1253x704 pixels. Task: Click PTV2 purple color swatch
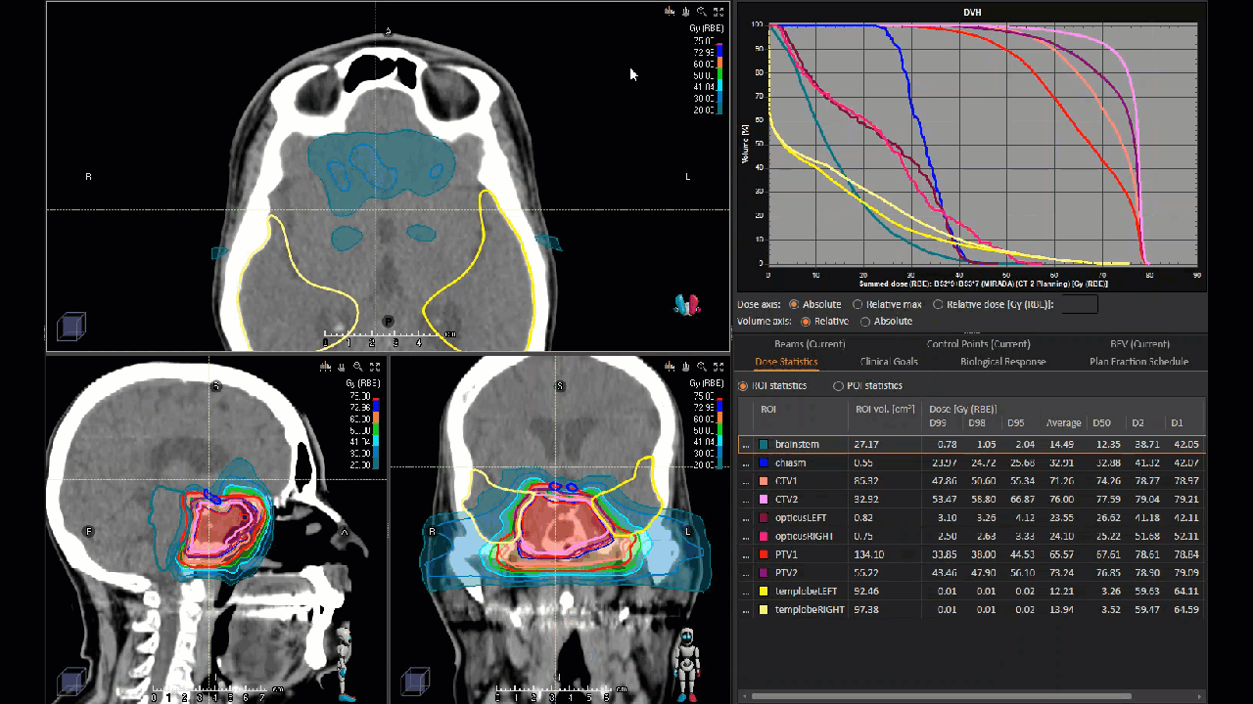pos(764,573)
